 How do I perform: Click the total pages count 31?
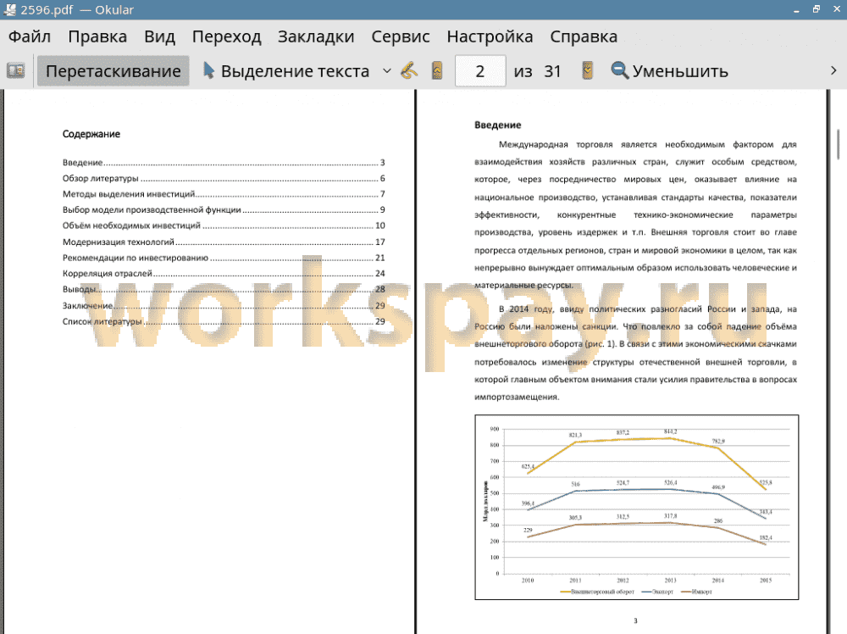click(x=552, y=71)
